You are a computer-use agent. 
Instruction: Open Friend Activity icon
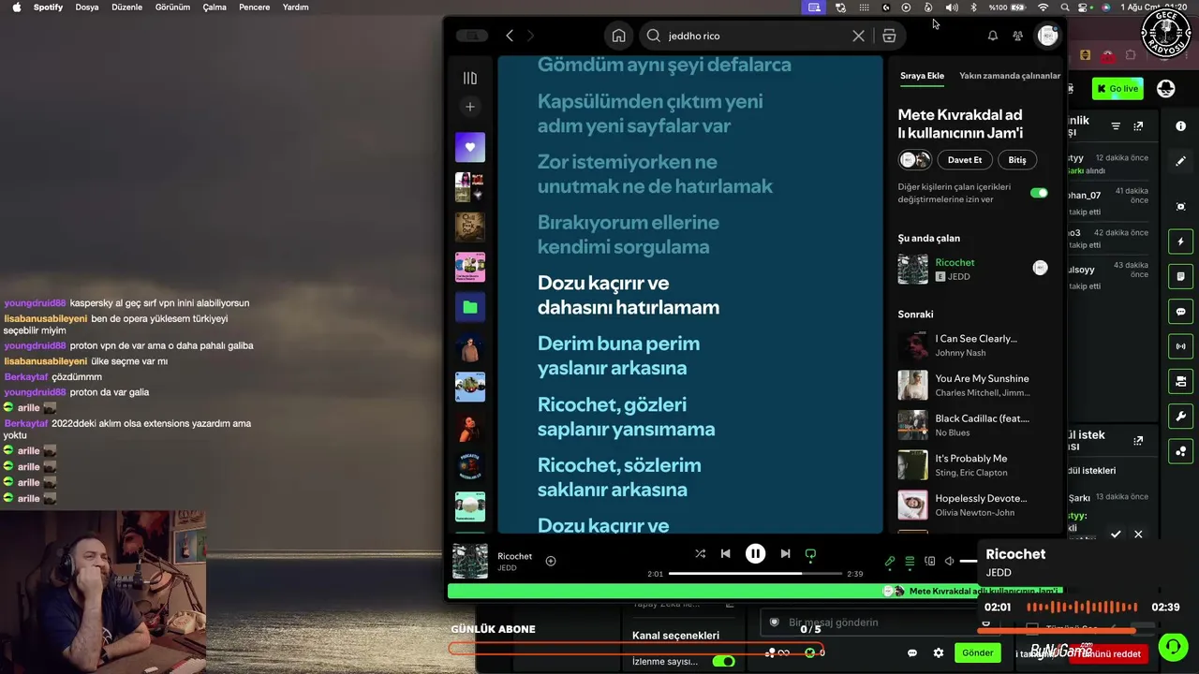[x=1018, y=36]
